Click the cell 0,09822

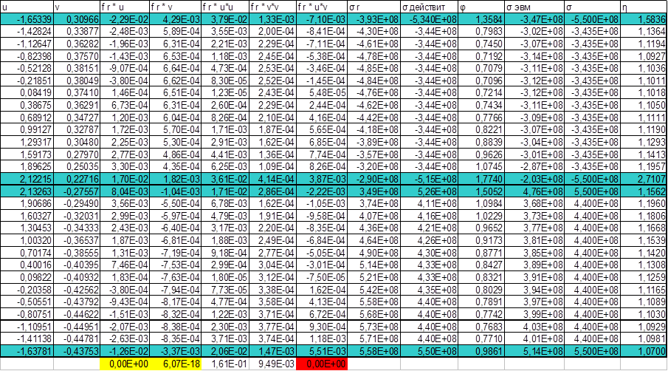(27, 278)
